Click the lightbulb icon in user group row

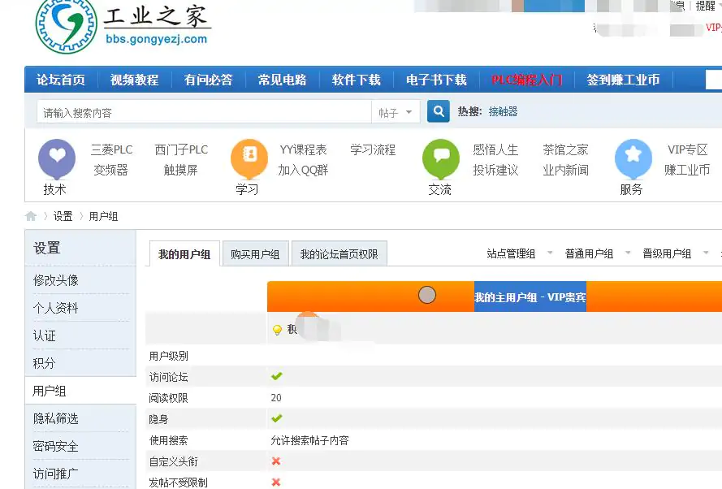[277, 330]
